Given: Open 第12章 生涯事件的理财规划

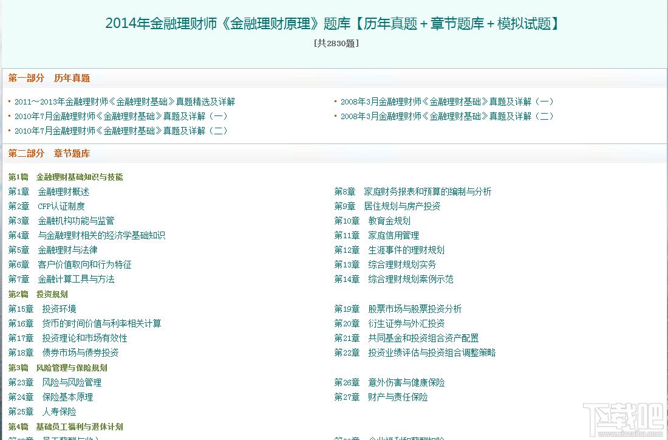Looking at the screenshot, I should (x=389, y=250).
